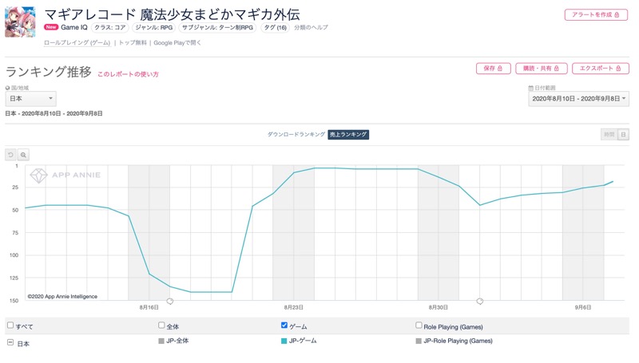The image size is (639, 363).
Task: Tick the すべて checkbox
Action: 10,326
